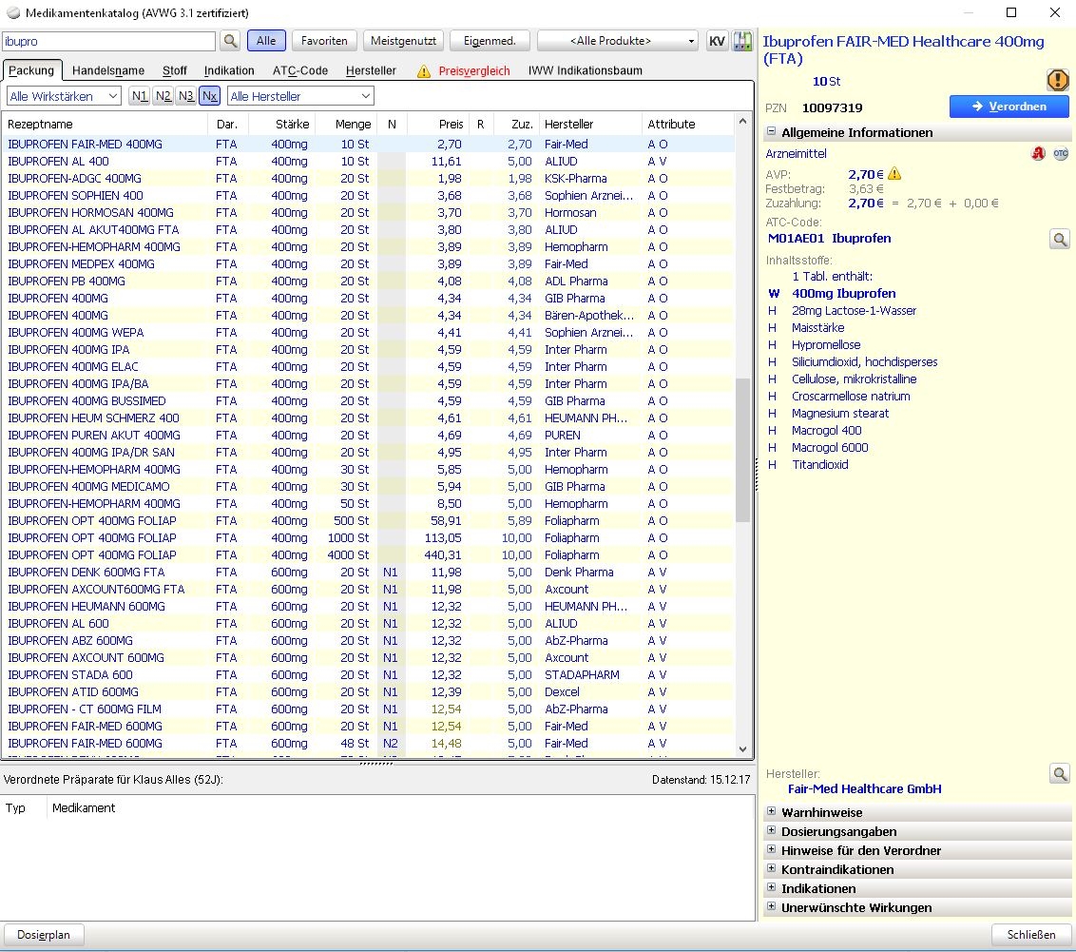1076x952 pixels.
Task: Open the bar chart icon beside KV
Action: [741, 41]
